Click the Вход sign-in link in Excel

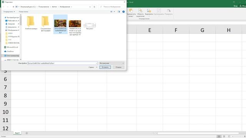tap(235, 6)
